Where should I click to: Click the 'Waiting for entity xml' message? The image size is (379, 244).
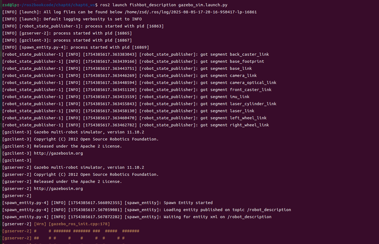pyautogui.click(x=190, y=217)
